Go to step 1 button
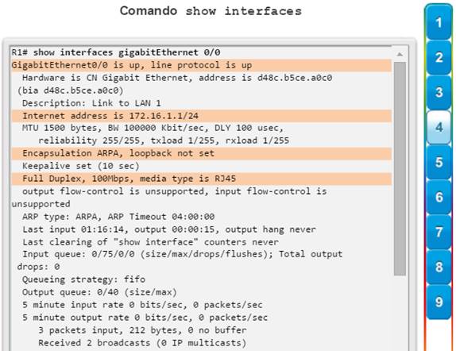Image resolution: width=456 pixels, height=351 pixels. (439, 22)
